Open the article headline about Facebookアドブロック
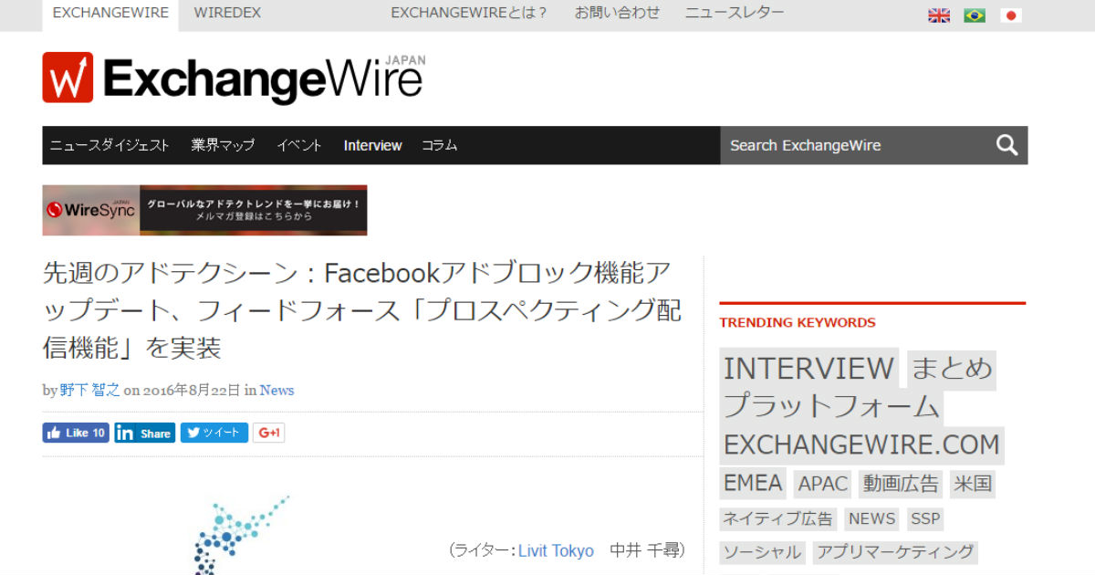Screen dimensions: 1095x575 pos(362,310)
